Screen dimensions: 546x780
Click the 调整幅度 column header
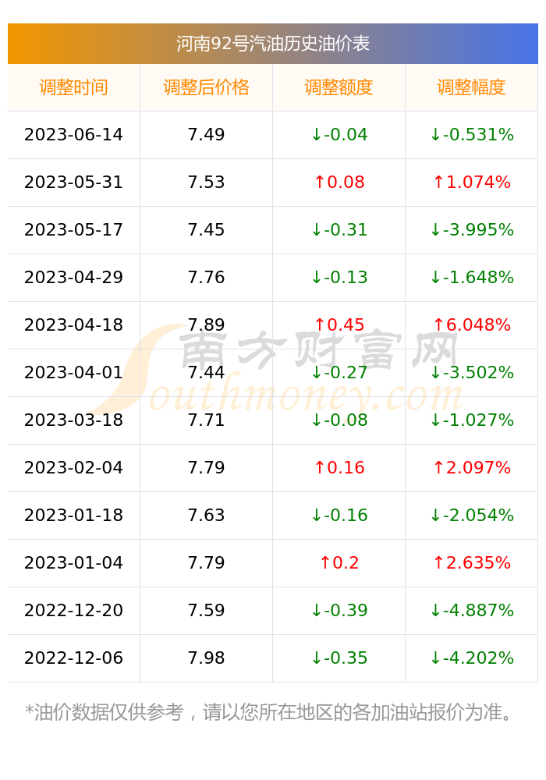(x=471, y=87)
